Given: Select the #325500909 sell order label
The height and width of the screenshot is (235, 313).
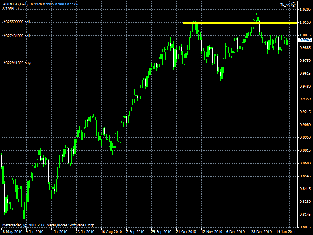Looking at the screenshot, I should point(16,22).
